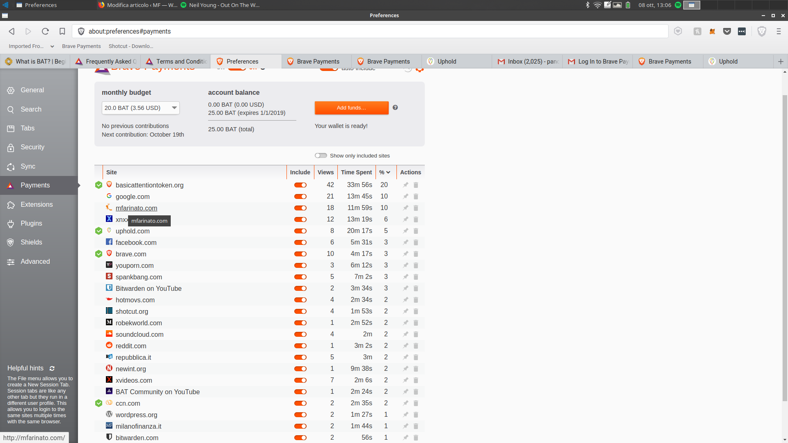
Task: Turn off include switch for uphold.com
Action: click(x=300, y=231)
